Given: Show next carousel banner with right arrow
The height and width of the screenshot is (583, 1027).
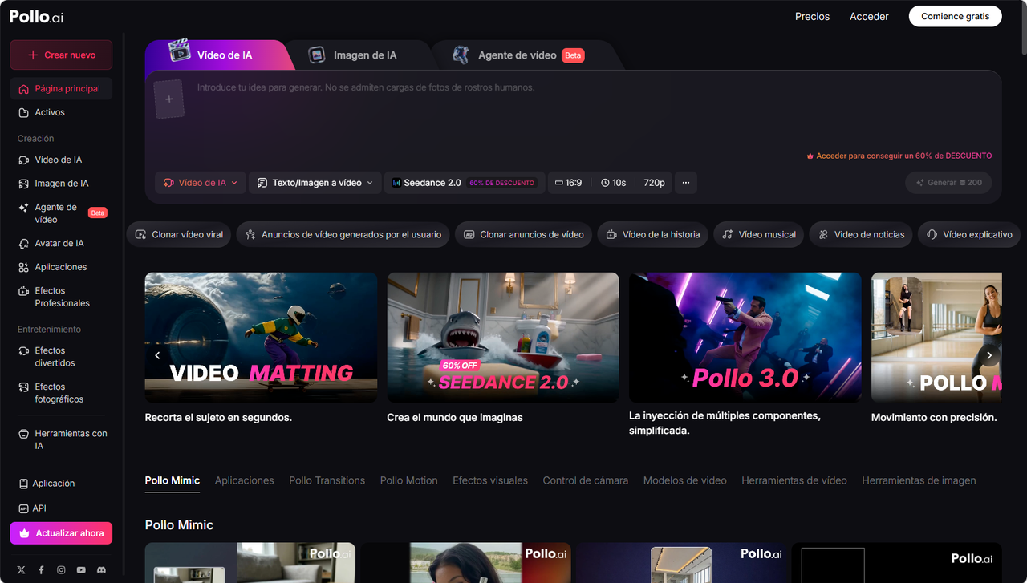Looking at the screenshot, I should (x=989, y=355).
